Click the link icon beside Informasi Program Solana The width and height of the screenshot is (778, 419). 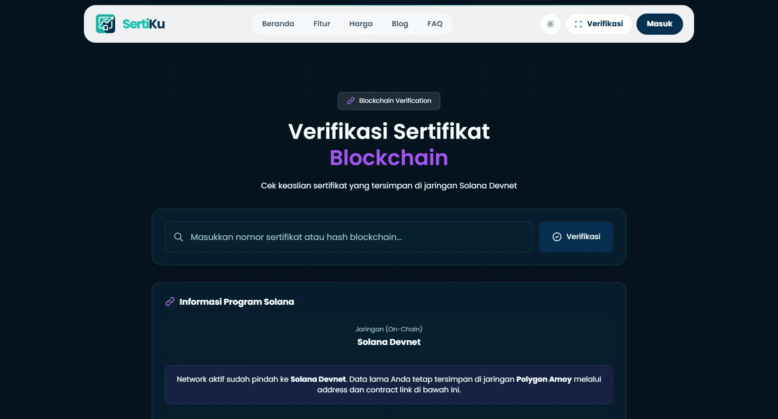(x=170, y=302)
